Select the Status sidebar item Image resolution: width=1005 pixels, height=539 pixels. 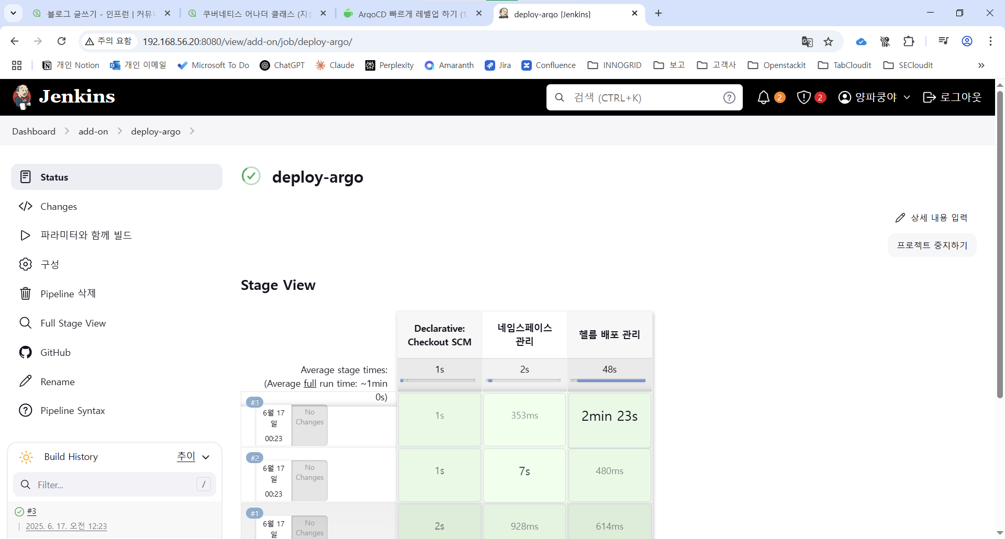point(116,177)
